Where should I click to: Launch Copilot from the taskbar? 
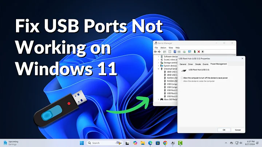(135, 143)
